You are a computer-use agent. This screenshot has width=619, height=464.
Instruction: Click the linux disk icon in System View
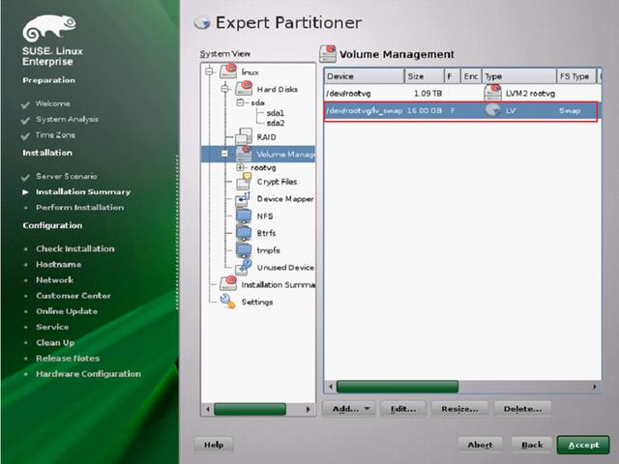pyautogui.click(x=228, y=71)
